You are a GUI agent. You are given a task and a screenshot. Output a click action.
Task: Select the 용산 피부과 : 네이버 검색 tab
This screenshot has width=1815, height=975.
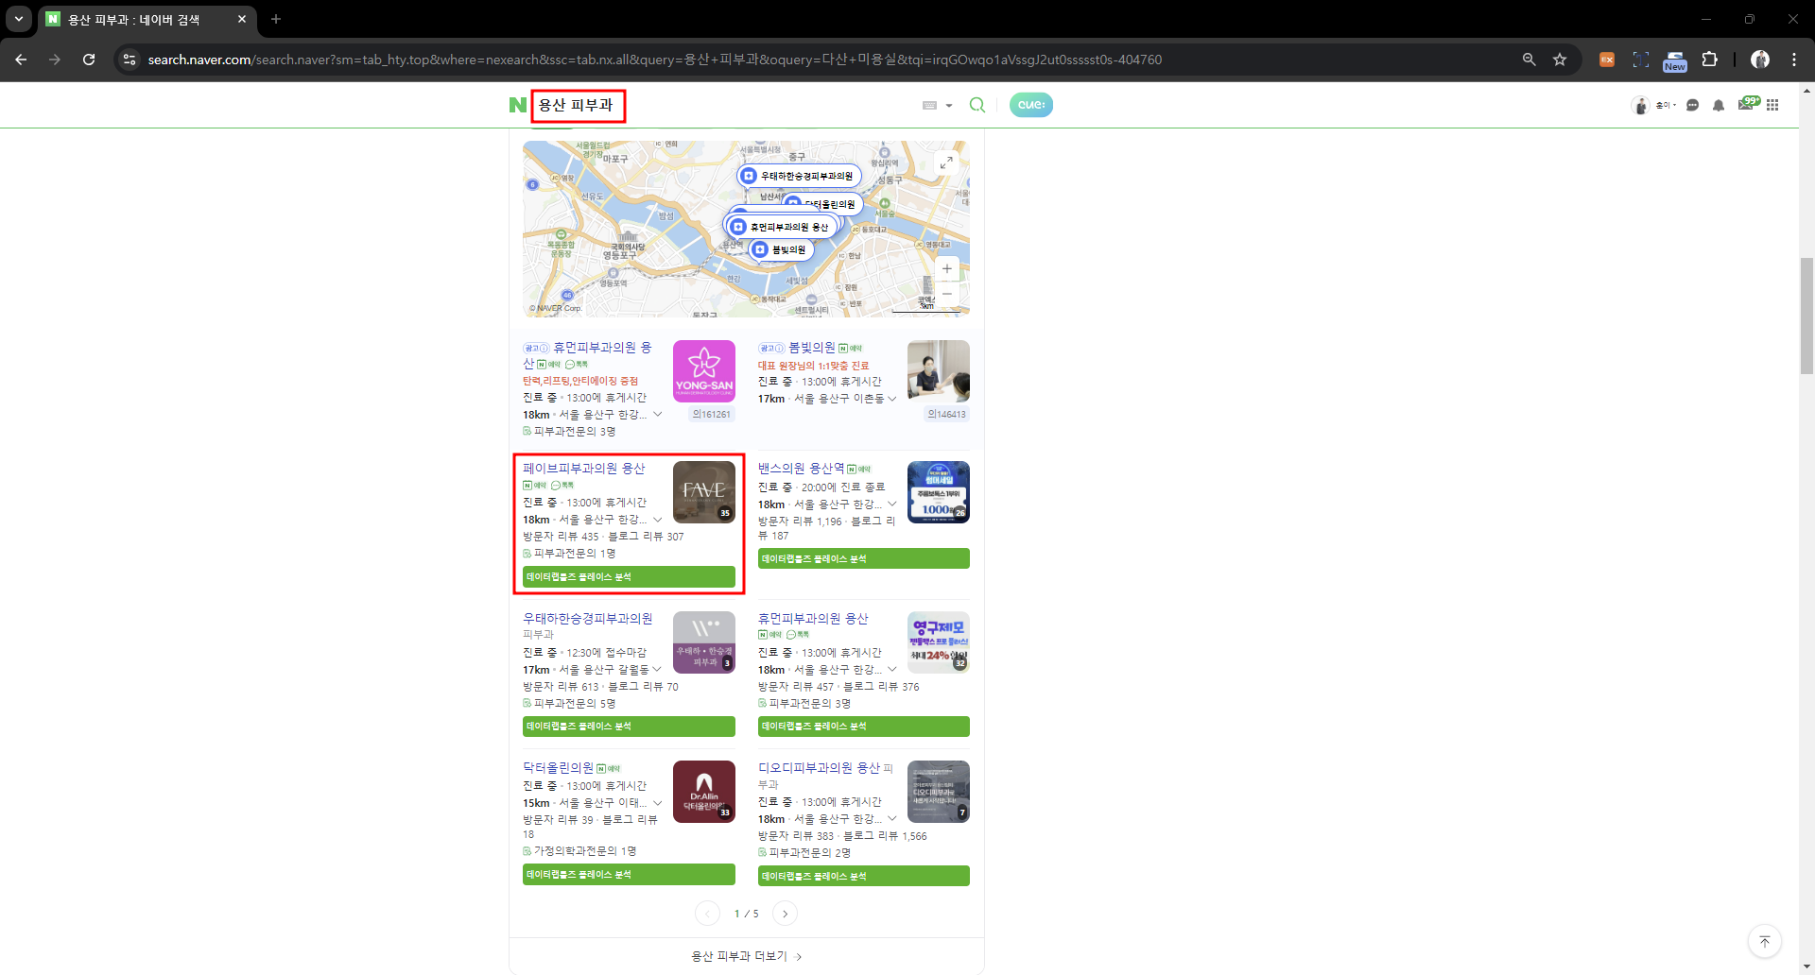133,19
